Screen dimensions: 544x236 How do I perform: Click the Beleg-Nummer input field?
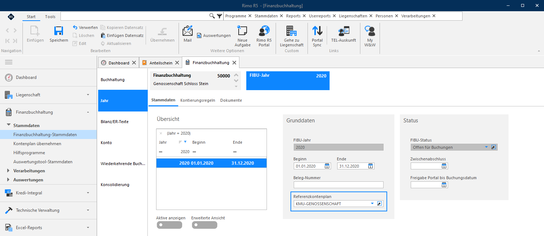coord(338,185)
